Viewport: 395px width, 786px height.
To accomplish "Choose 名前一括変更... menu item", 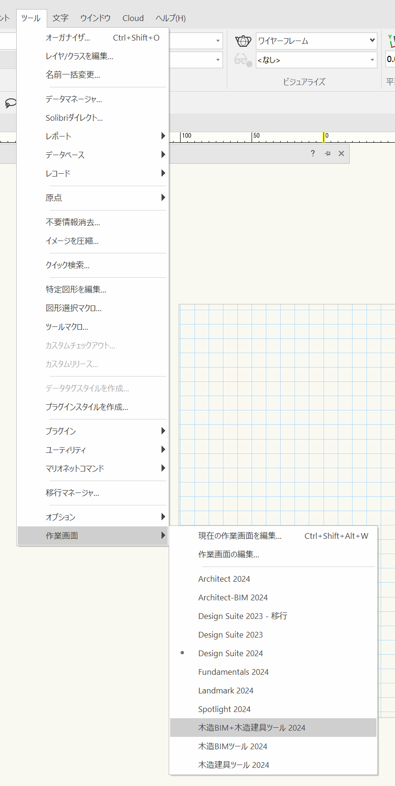I will tap(92, 75).
